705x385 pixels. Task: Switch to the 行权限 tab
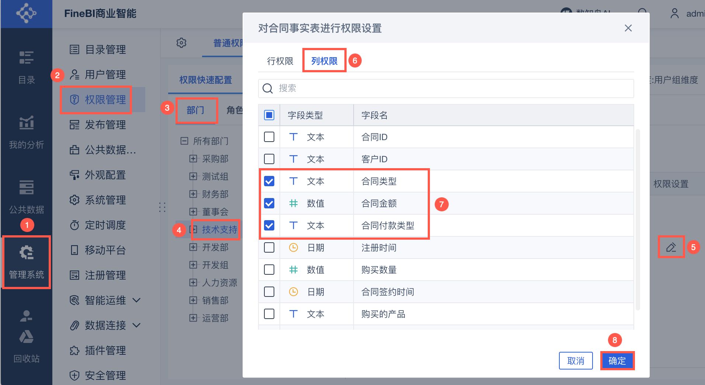(x=280, y=61)
